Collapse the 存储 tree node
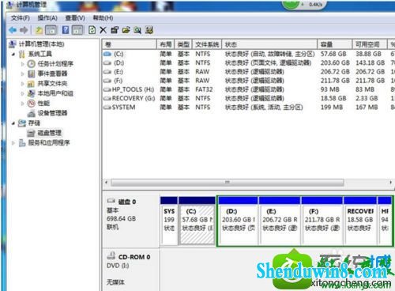Screen dimensions: 395x291 (13, 123)
